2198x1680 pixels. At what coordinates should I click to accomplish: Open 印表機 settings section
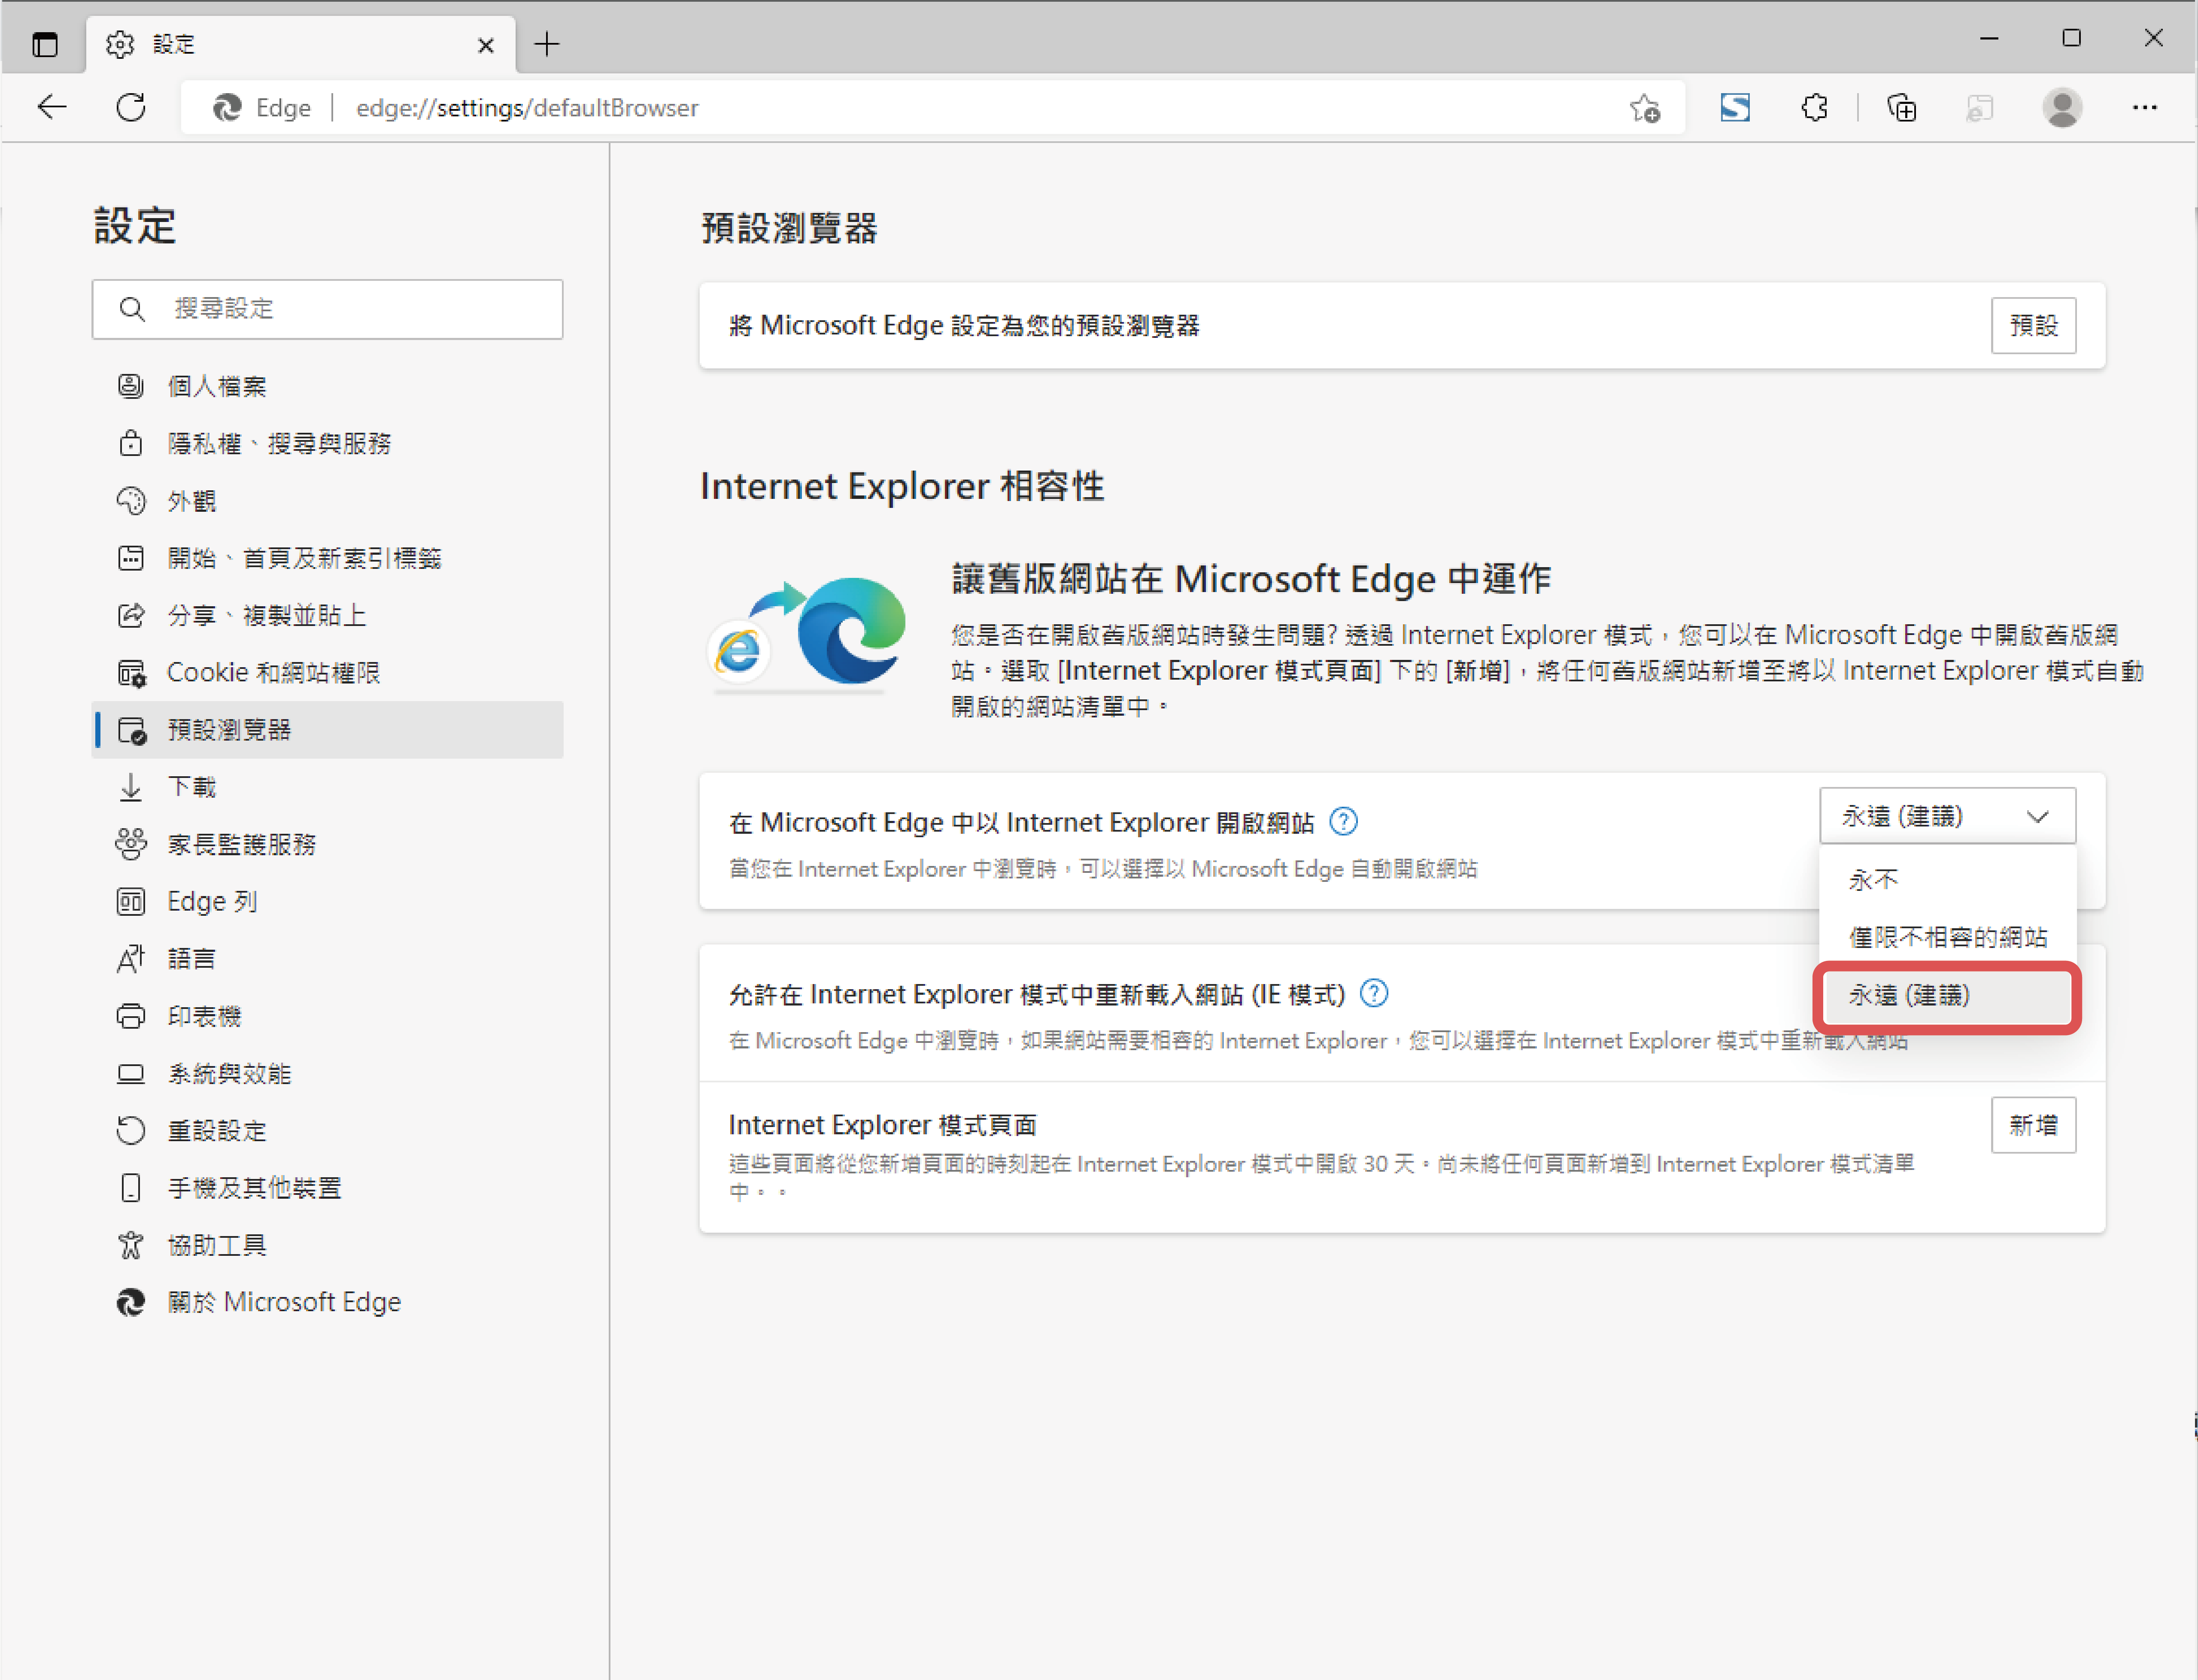(x=328, y=1016)
